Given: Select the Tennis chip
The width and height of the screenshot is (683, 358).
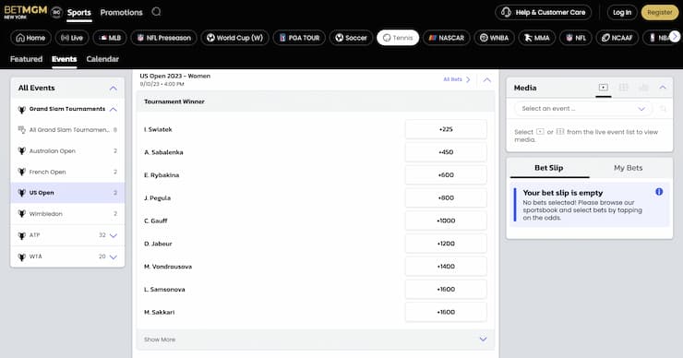Looking at the screenshot, I should (x=398, y=38).
